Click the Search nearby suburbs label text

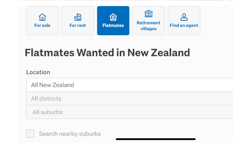click(70, 134)
